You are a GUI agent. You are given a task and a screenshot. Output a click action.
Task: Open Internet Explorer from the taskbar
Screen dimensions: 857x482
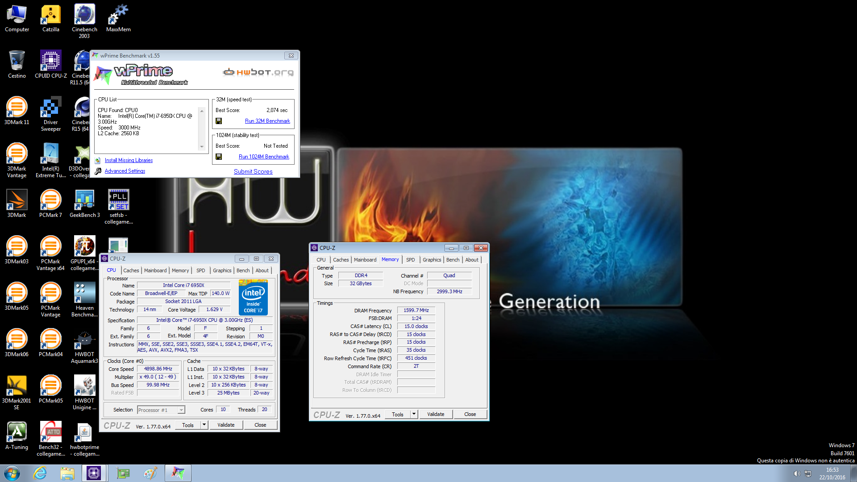pyautogui.click(x=40, y=473)
